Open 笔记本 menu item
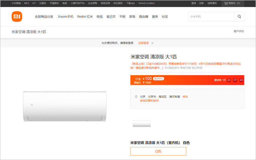Viewport: 256px width, 160px height. 111,17
